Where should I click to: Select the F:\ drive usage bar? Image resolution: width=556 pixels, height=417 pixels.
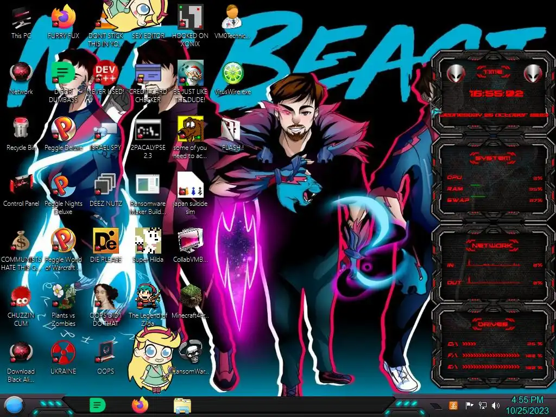tap(495, 355)
